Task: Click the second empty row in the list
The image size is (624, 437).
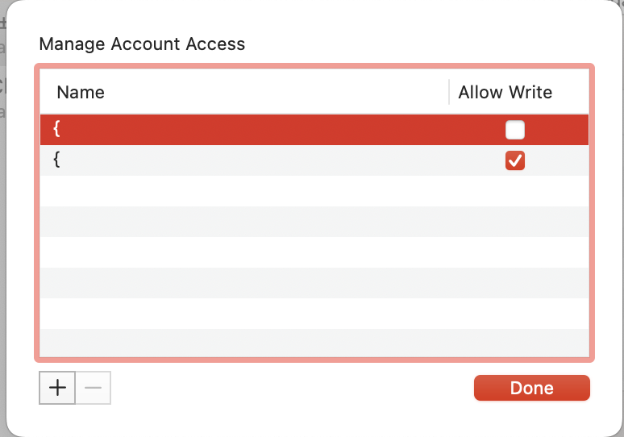Action: click(314, 222)
